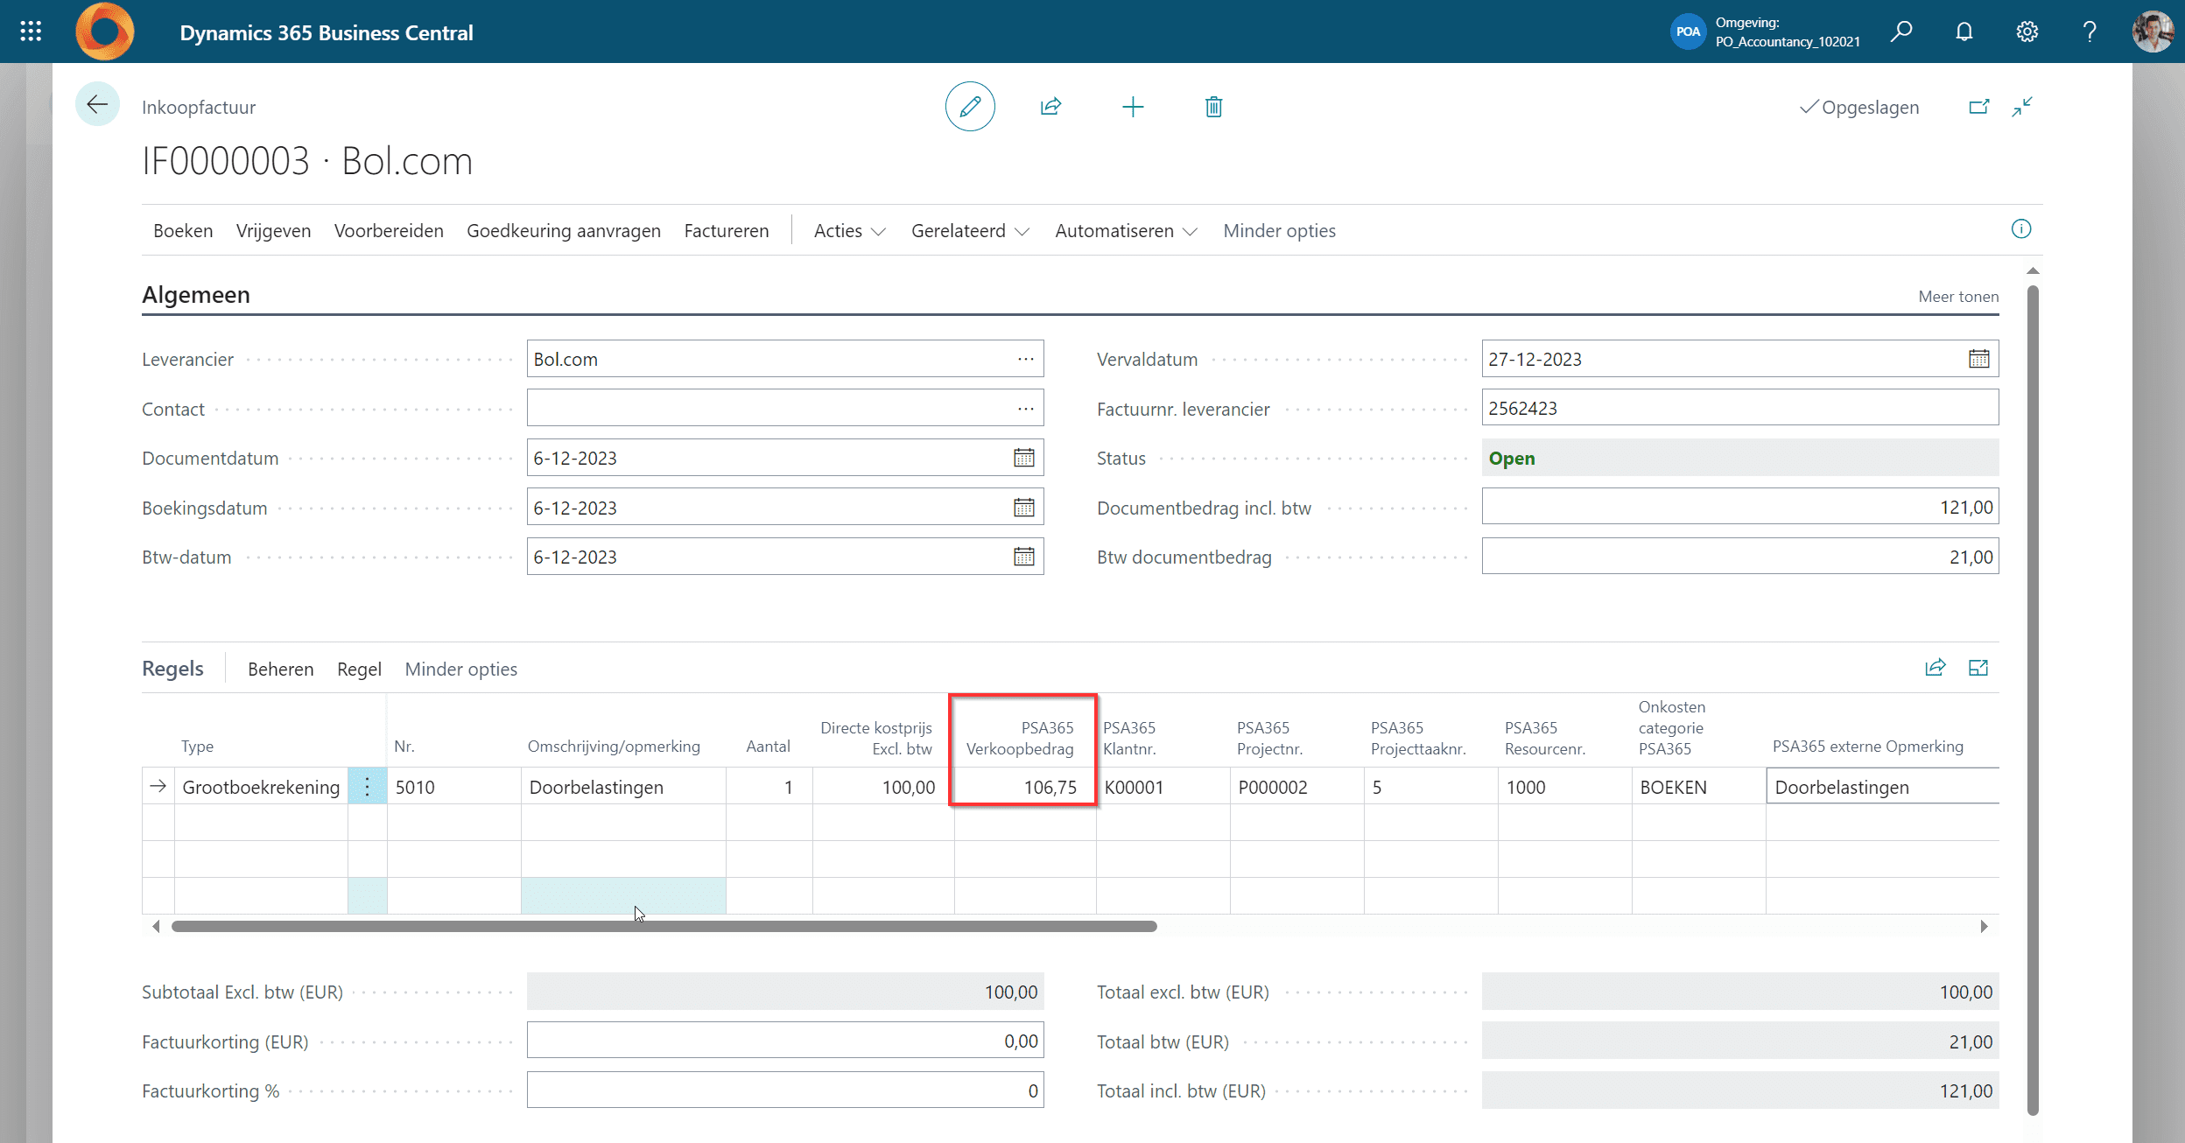Select Goedkeuring aanvragen
2185x1143 pixels.
pos(564,231)
